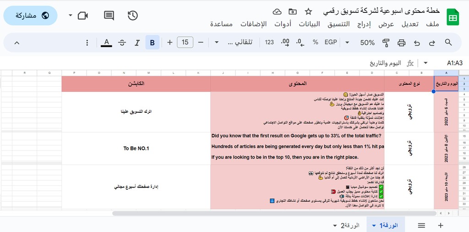
Task: Star this spreadsheet document
Action: 308,11
